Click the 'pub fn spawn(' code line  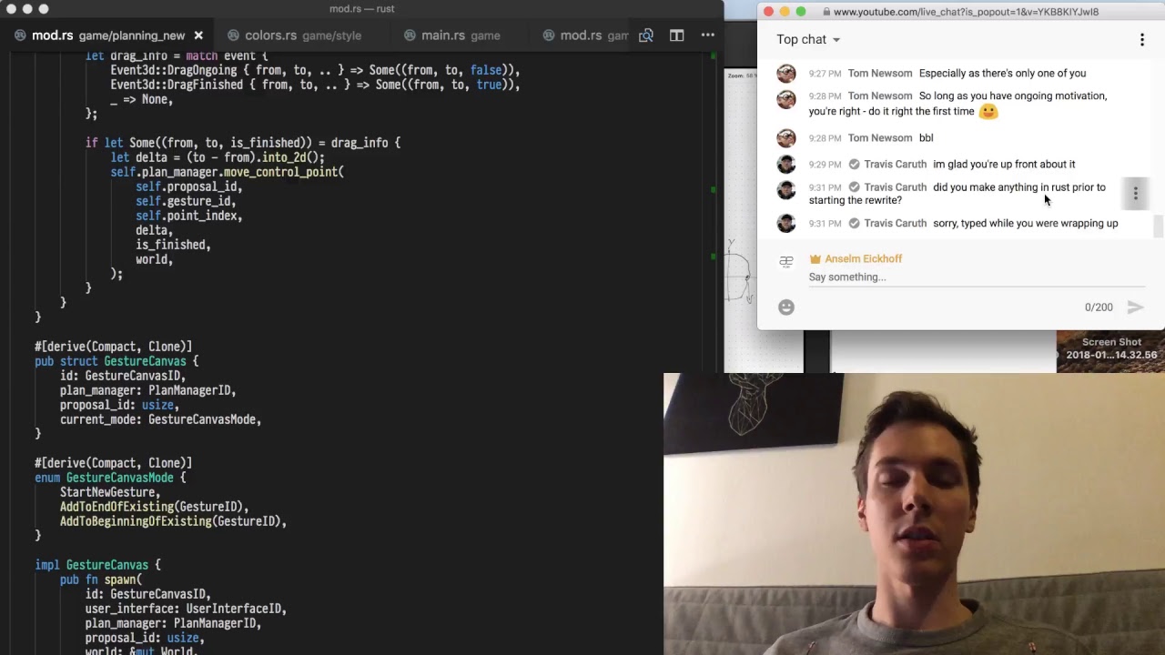pyautogui.click(x=101, y=579)
